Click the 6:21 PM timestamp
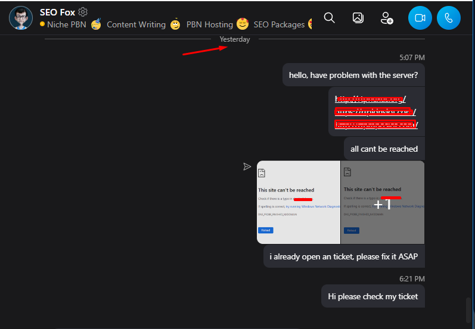This screenshot has height=329, width=475. click(x=412, y=279)
